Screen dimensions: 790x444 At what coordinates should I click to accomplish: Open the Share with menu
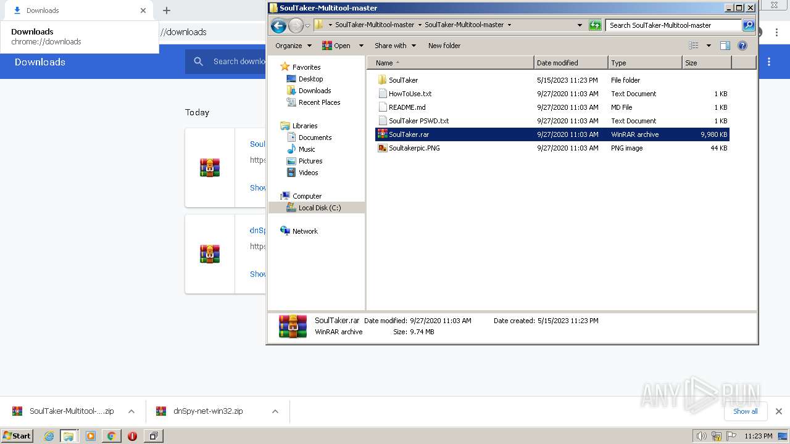point(395,46)
